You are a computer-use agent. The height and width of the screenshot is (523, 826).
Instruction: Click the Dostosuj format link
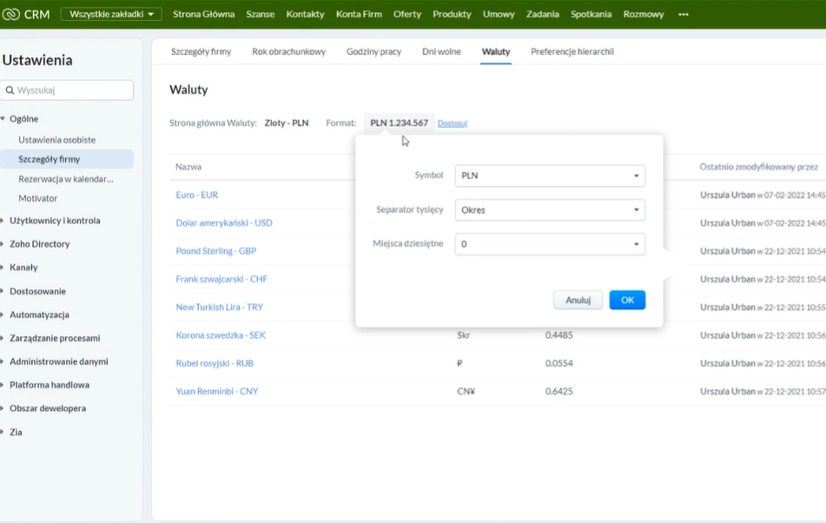pyautogui.click(x=452, y=123)
